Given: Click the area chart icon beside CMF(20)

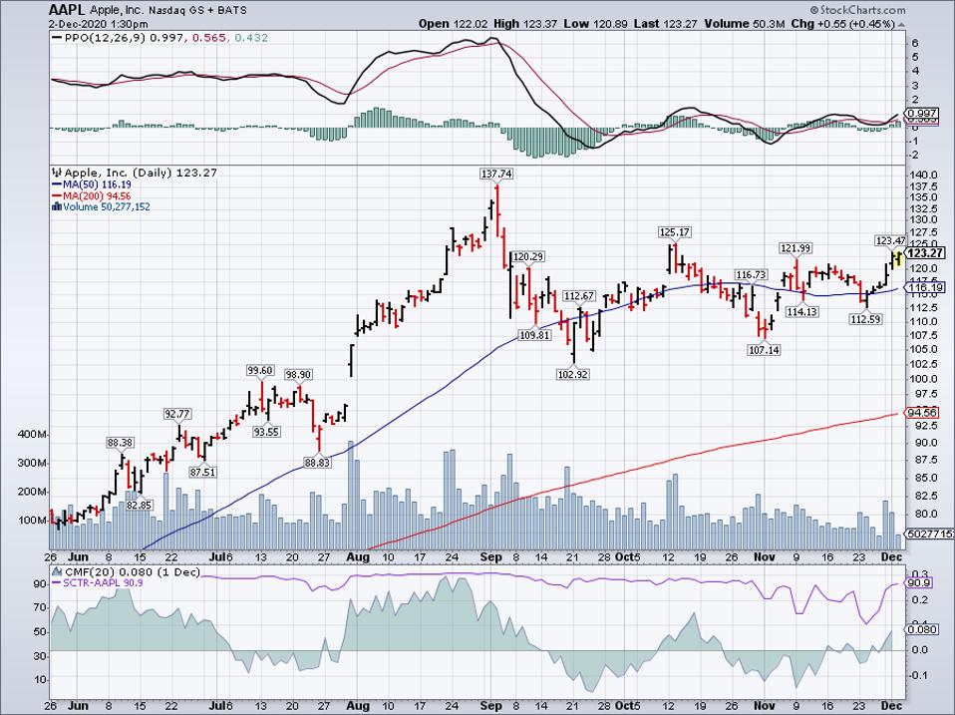Looking at the screenshot, I should (57, 571).
